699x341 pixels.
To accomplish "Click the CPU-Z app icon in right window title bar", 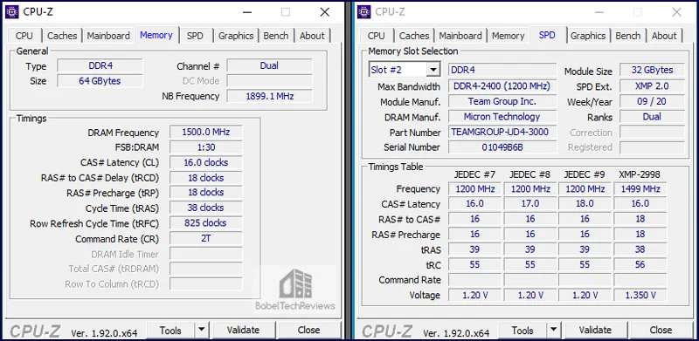I will [x=364, y=12].
